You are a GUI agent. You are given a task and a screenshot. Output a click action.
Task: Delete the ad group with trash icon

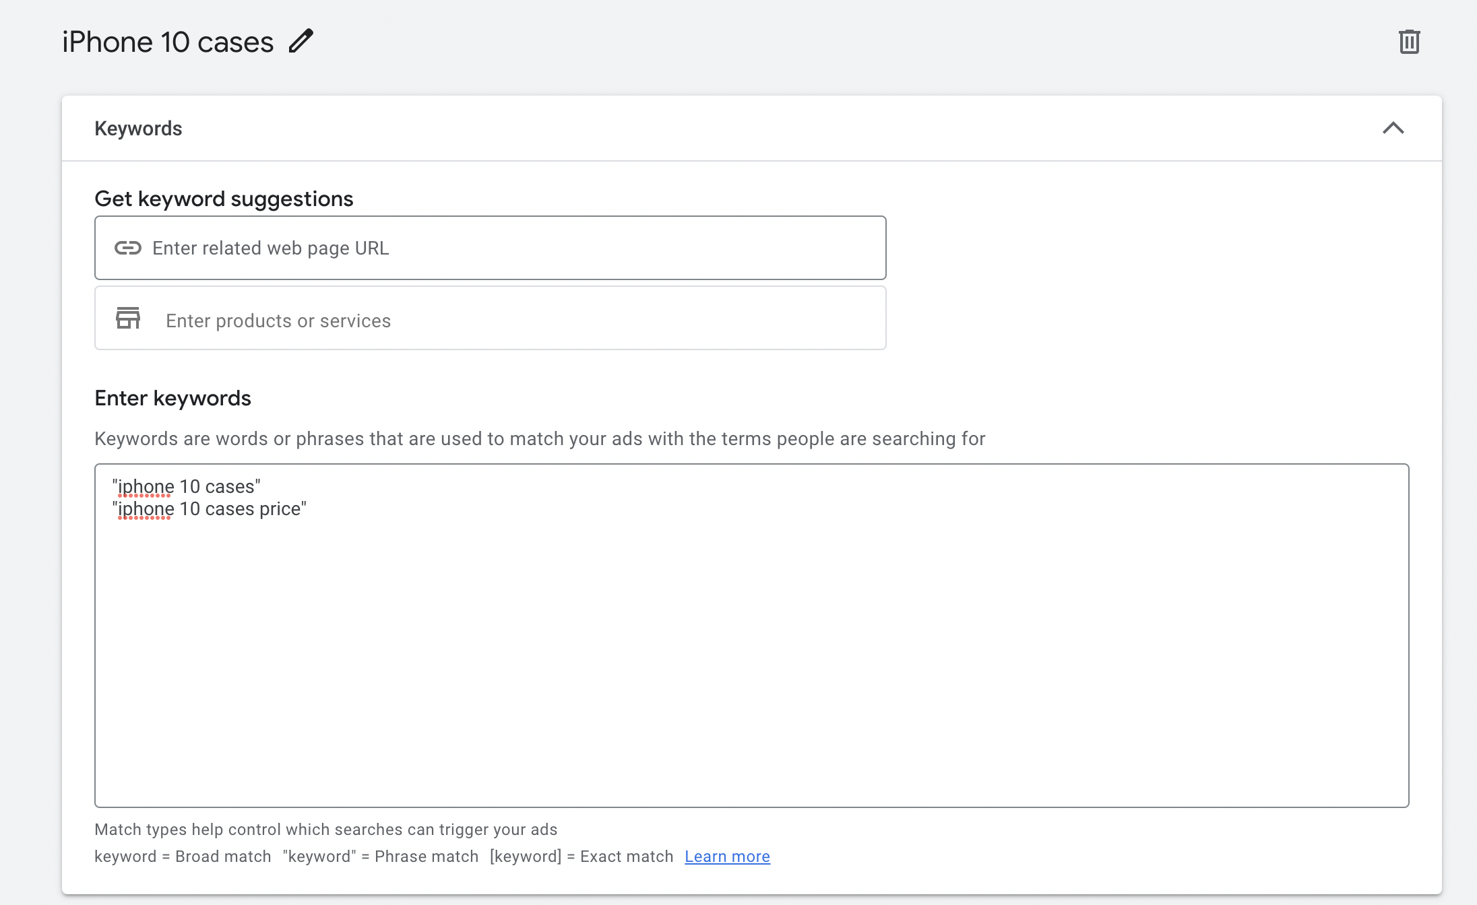(x=1409, y=42)
